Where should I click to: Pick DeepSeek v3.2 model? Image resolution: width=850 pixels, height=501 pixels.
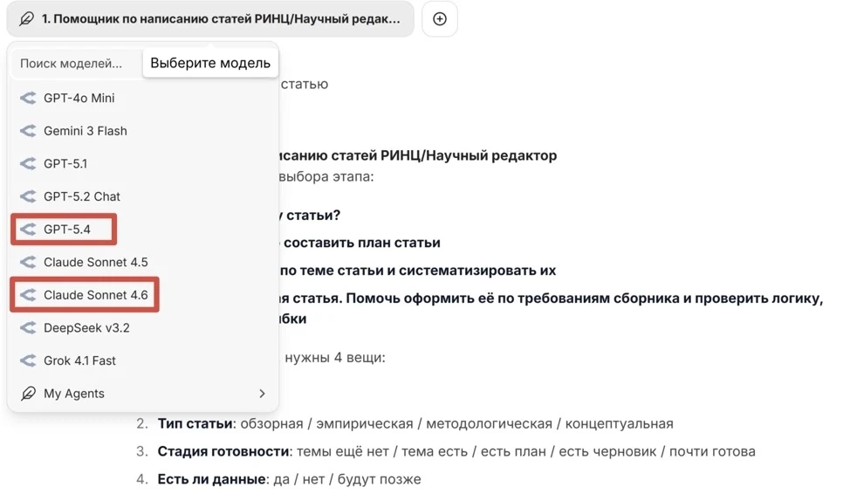[x=143, y=327]
